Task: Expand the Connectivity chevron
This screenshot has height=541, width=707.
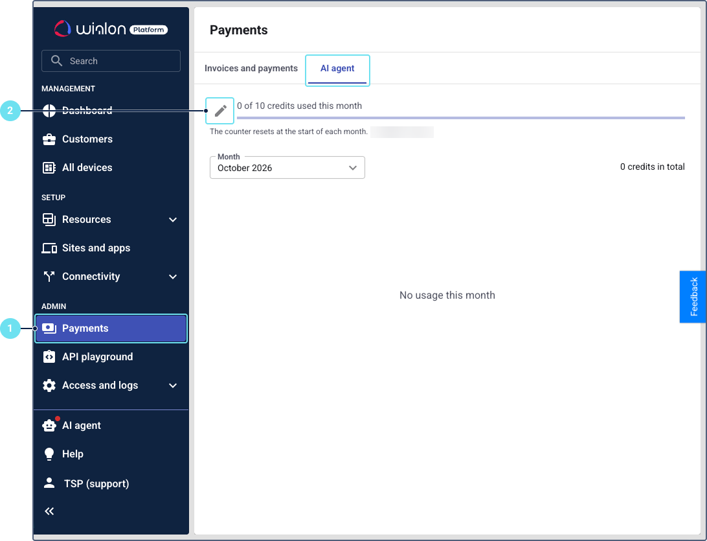Action: (x=173, y=277)
